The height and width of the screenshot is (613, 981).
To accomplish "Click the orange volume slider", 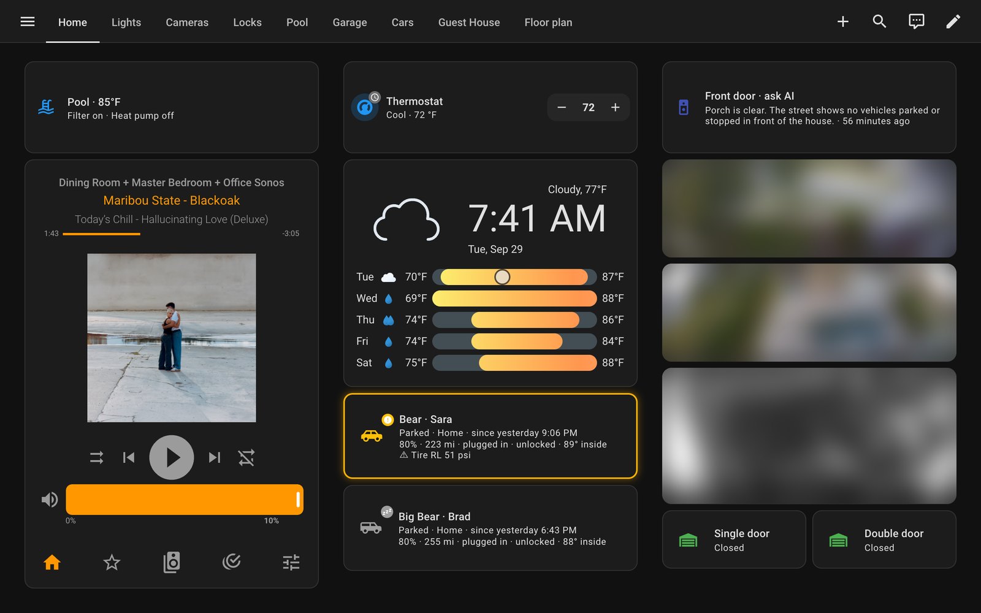I will tap(185, 500).
